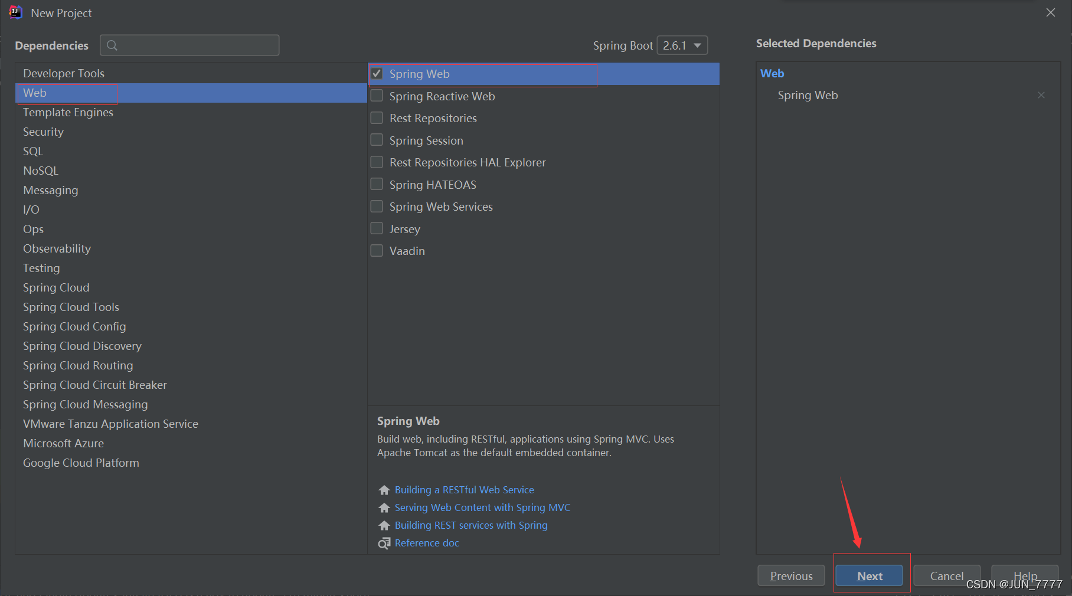The width and height of the screenshot is (1072, 596).
Task: Tick the Spring HATEOAS checkbox
Action: (377, 184)
